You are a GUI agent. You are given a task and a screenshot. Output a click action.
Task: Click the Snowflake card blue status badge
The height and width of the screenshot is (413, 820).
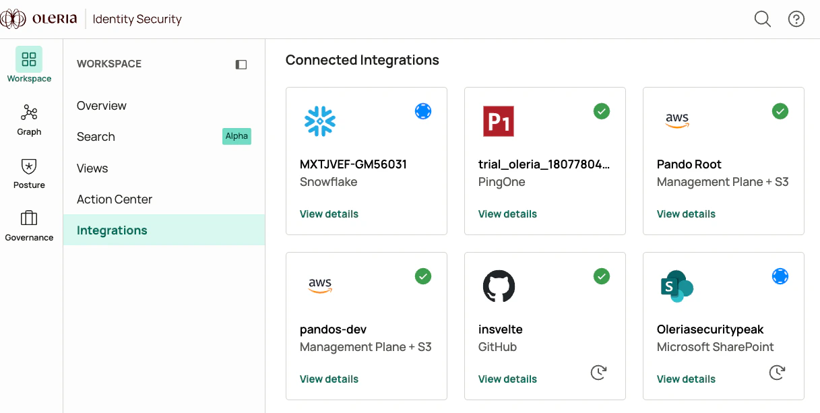423,111
